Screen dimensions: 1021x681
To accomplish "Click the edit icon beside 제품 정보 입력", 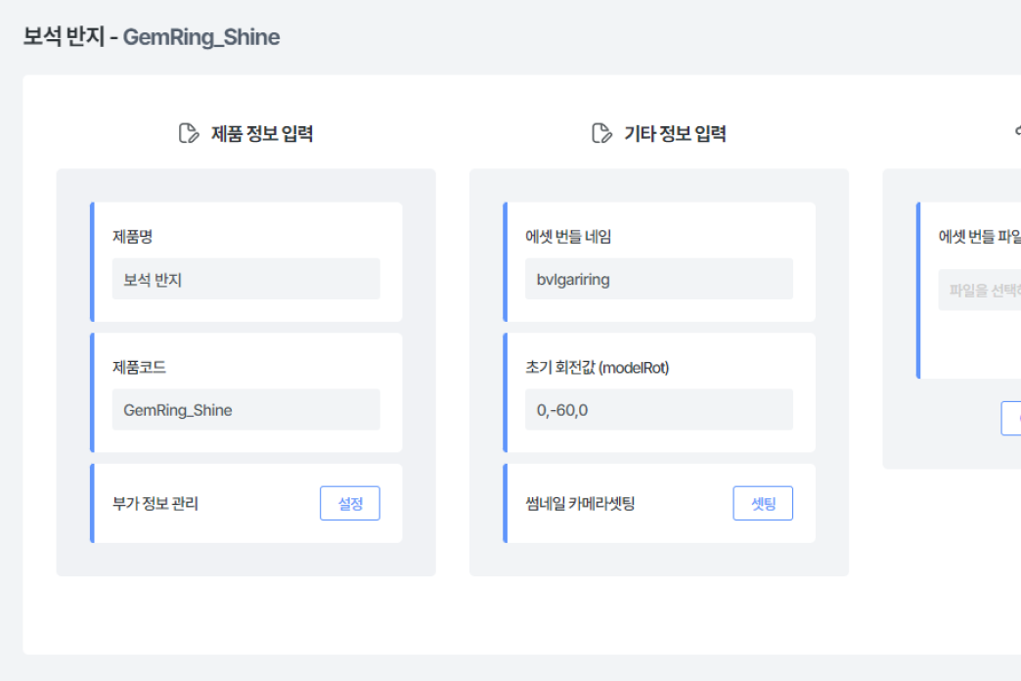I will [x=189, y=133].
